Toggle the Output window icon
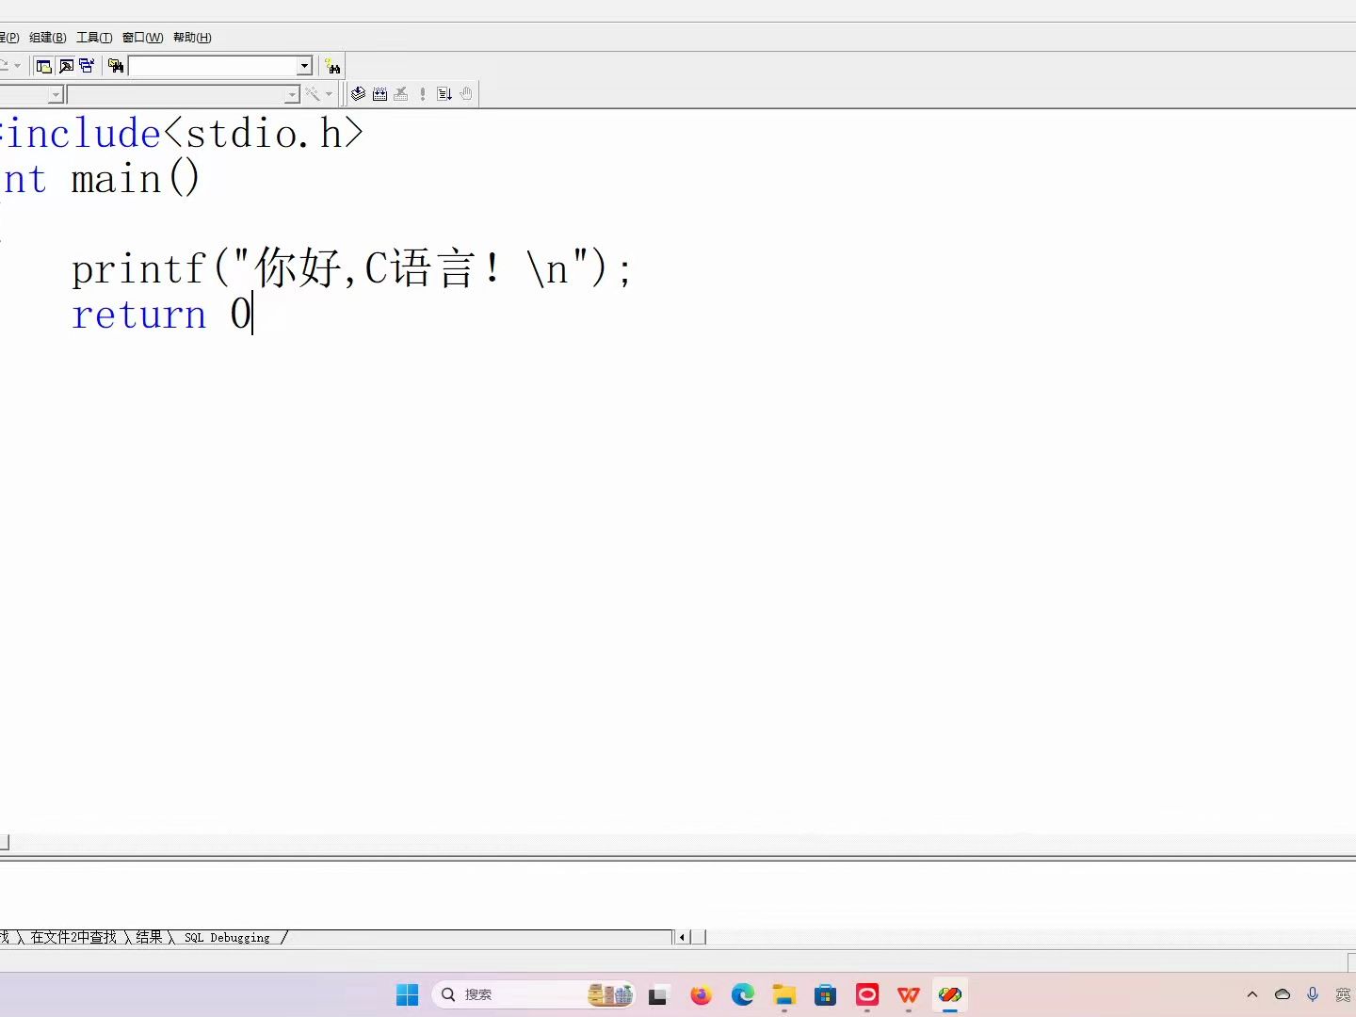 coord(66,66)
